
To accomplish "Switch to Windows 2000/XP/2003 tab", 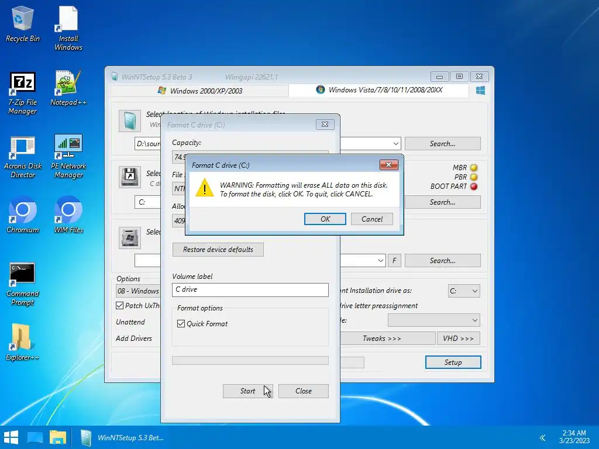I will point(199,91).
